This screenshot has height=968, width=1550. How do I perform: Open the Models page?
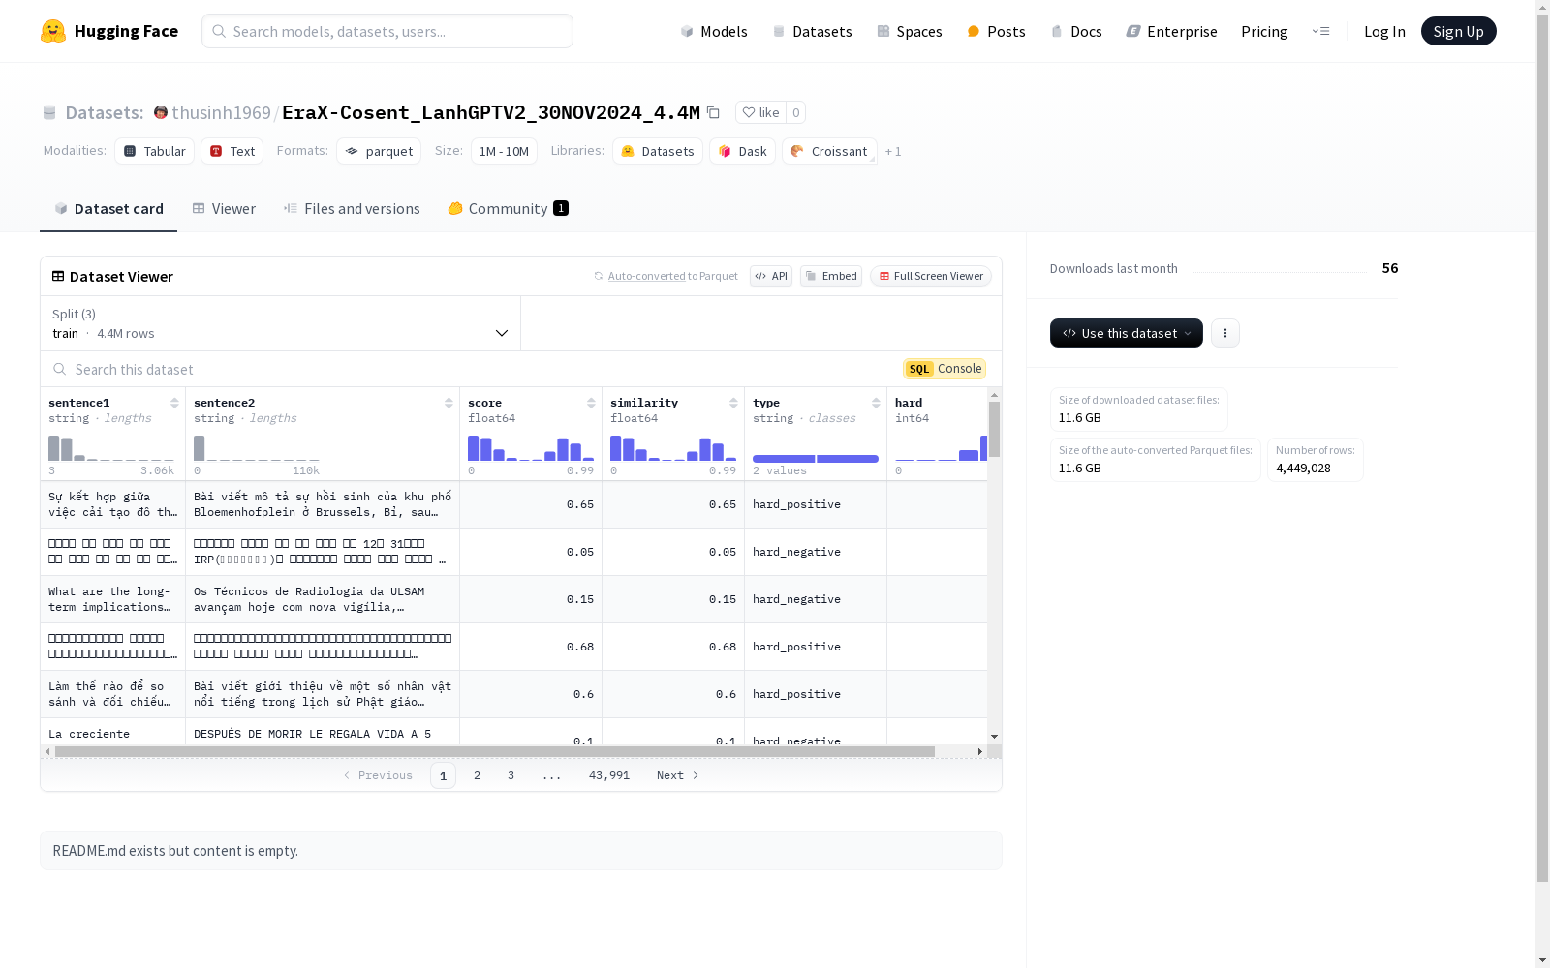pyautogui.click(x=714, y=31)
